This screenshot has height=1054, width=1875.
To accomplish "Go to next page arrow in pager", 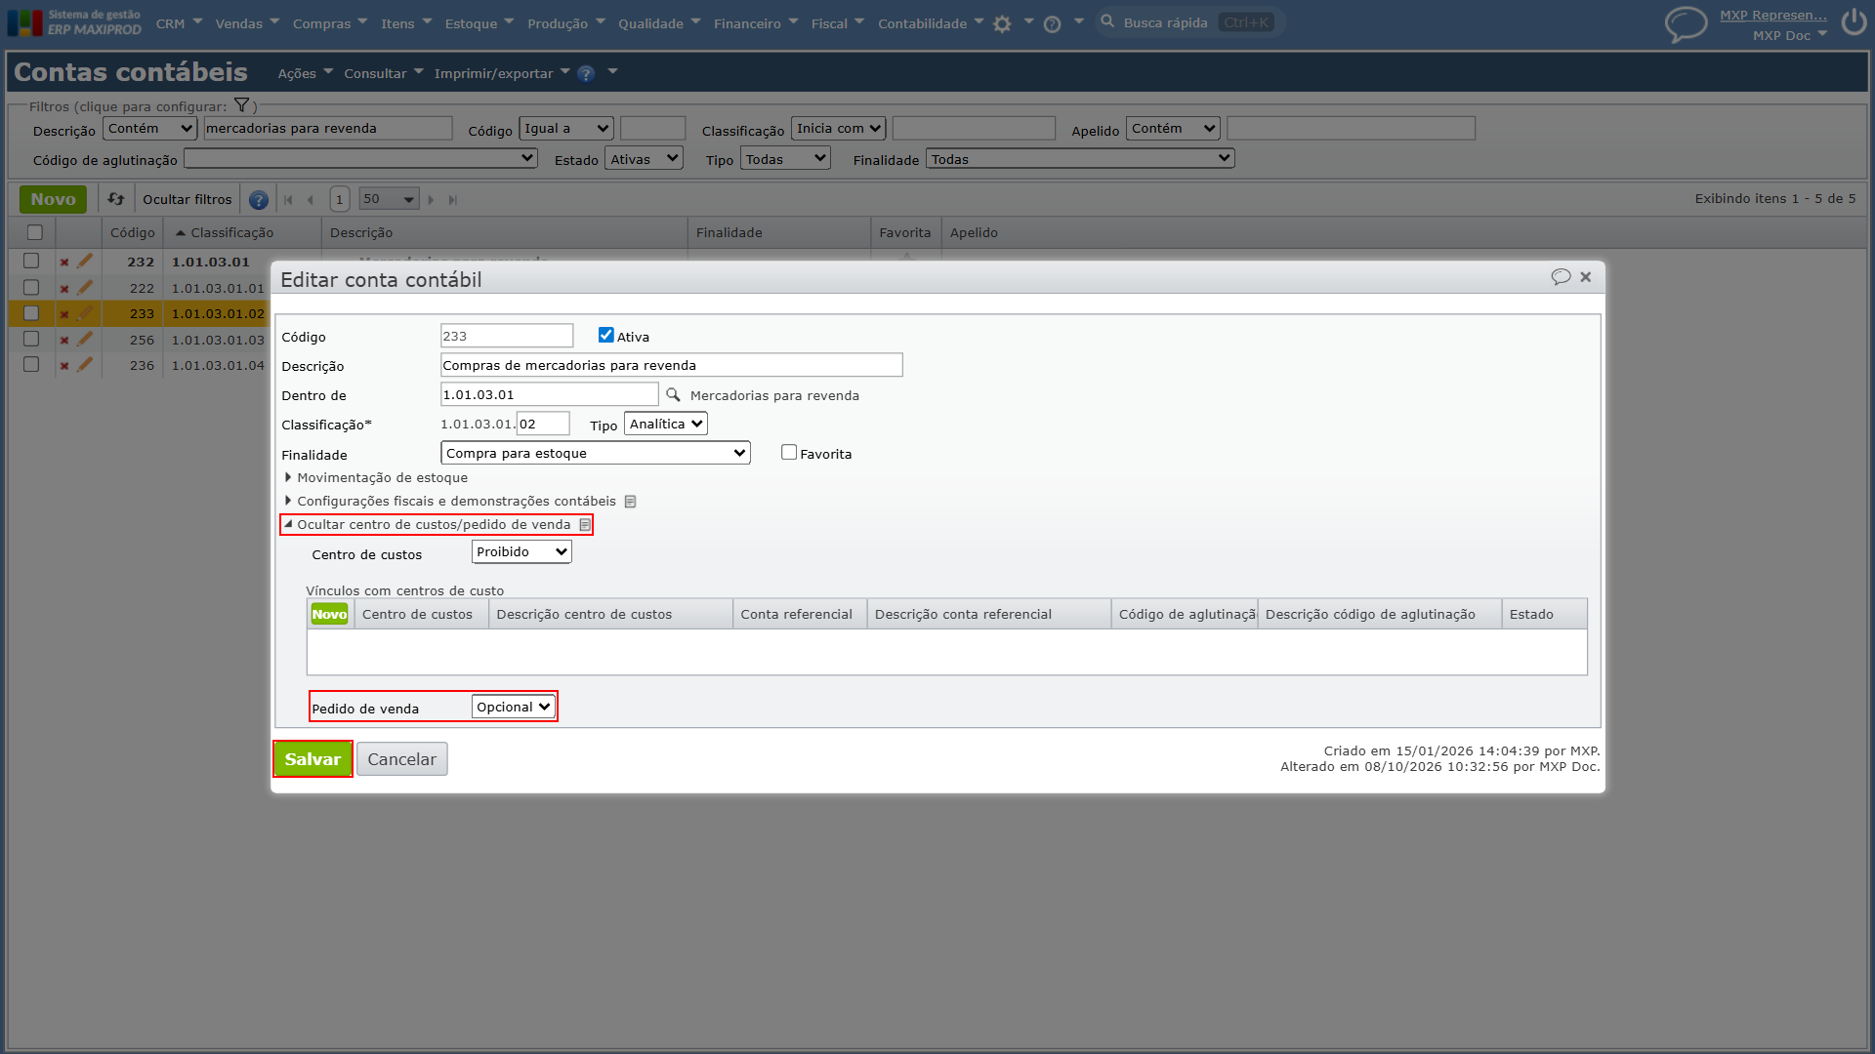I will [431, 200].
